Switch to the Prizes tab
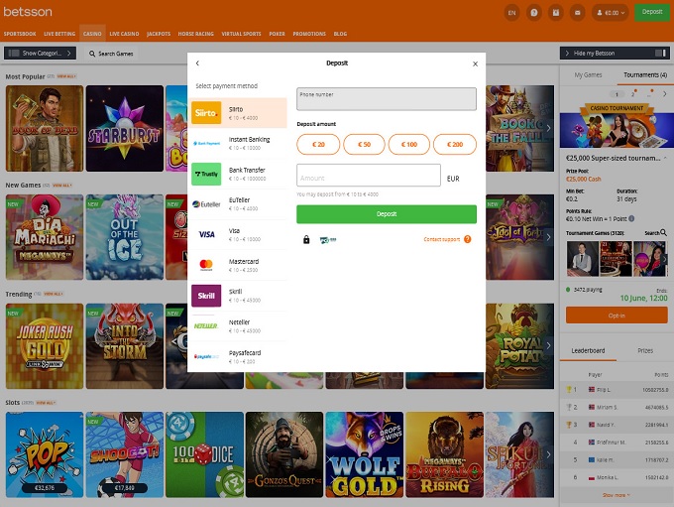The image size is (674, 507). click(644, 350)
